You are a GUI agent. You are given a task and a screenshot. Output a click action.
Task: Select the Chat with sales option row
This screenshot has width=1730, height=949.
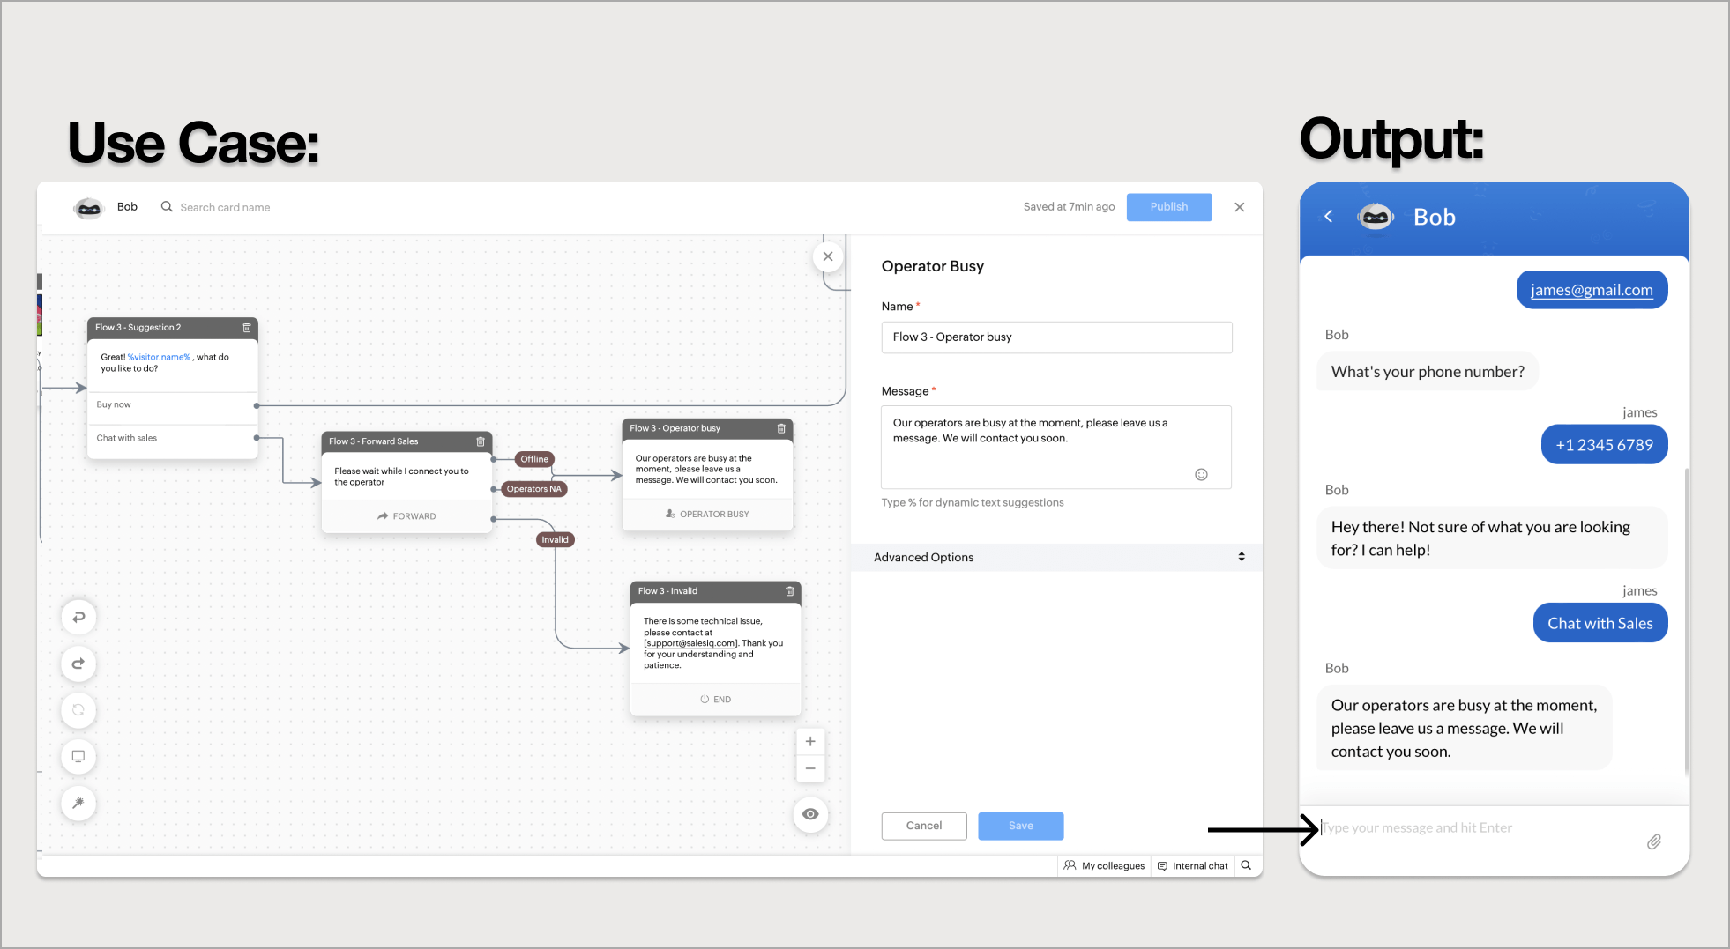click(x=172, y=438)
